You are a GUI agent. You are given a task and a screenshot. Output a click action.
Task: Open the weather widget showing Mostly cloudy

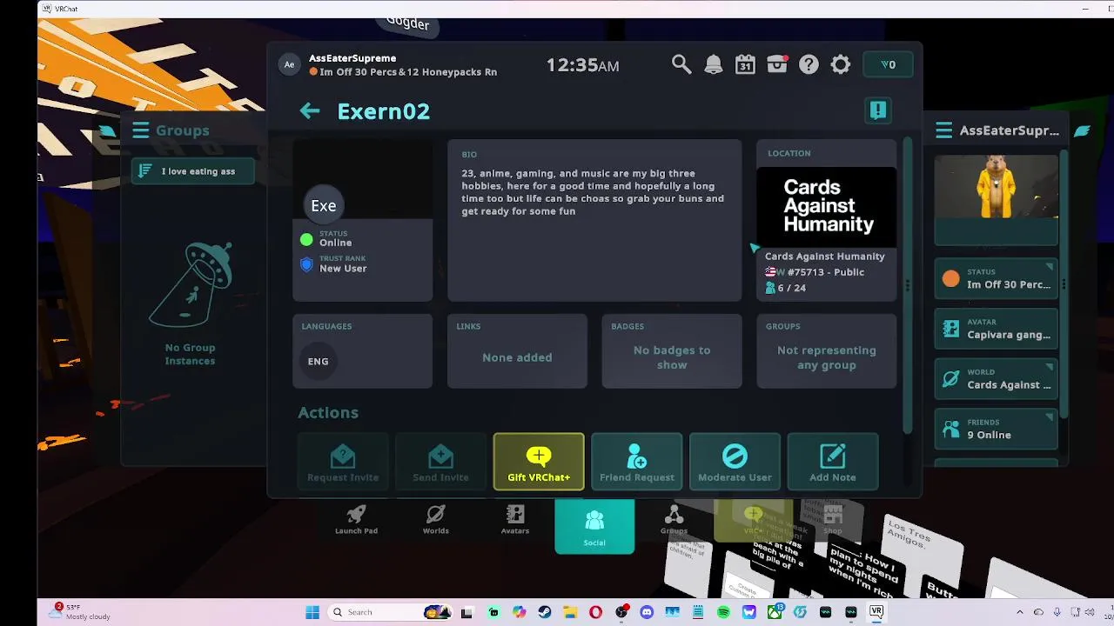[80, 612]
